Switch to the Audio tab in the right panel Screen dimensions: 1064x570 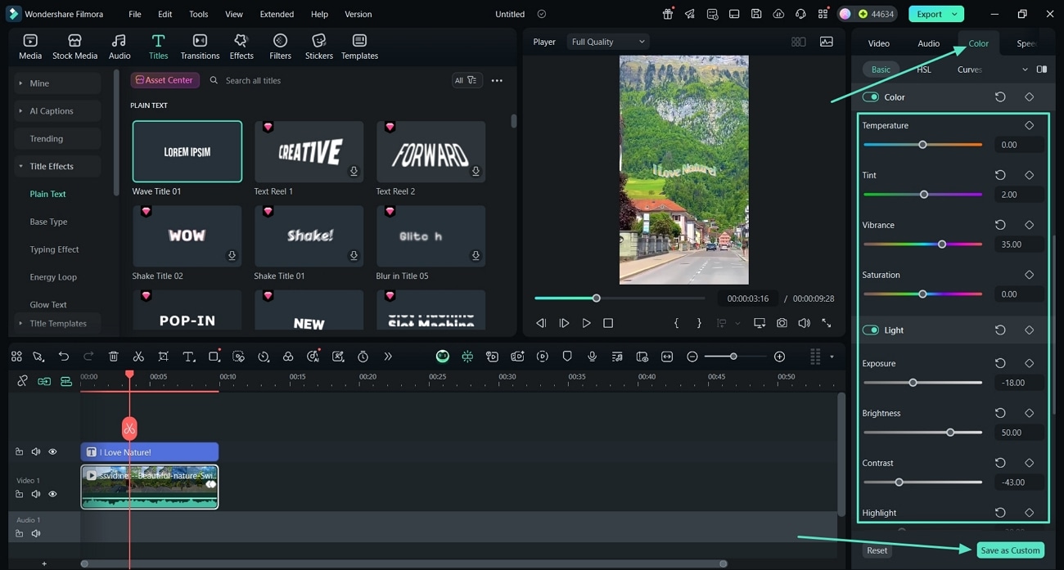928,43
